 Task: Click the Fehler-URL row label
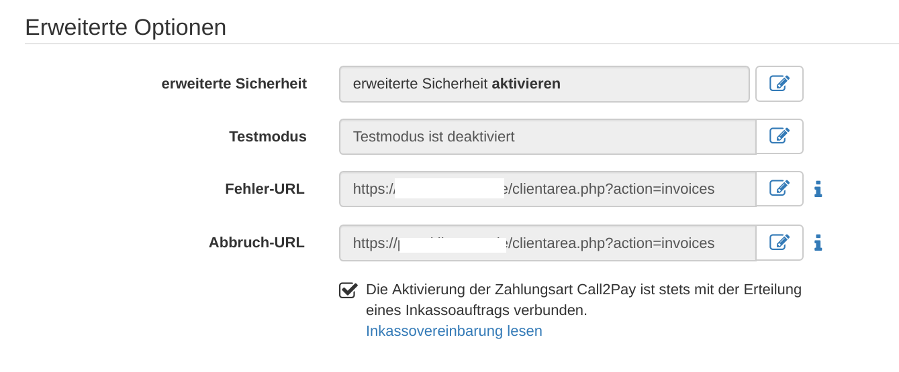[x=265, y=189]
